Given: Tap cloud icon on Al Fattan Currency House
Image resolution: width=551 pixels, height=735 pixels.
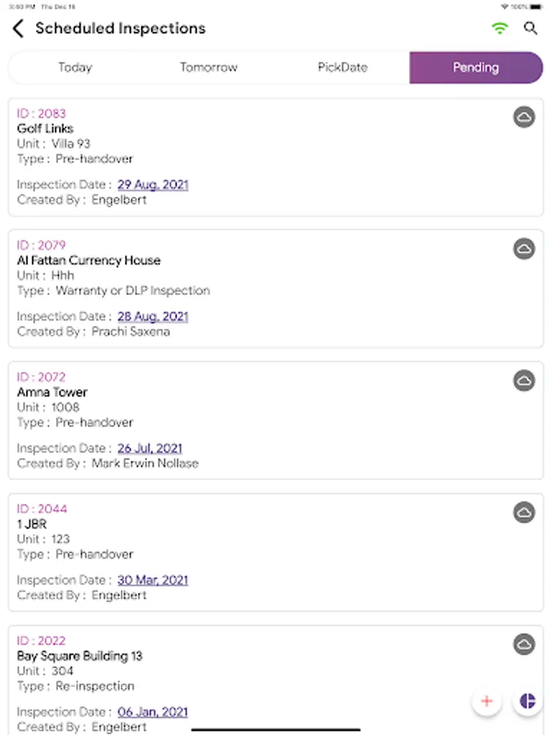Looking at the screenshot, I should click(524, 249).
